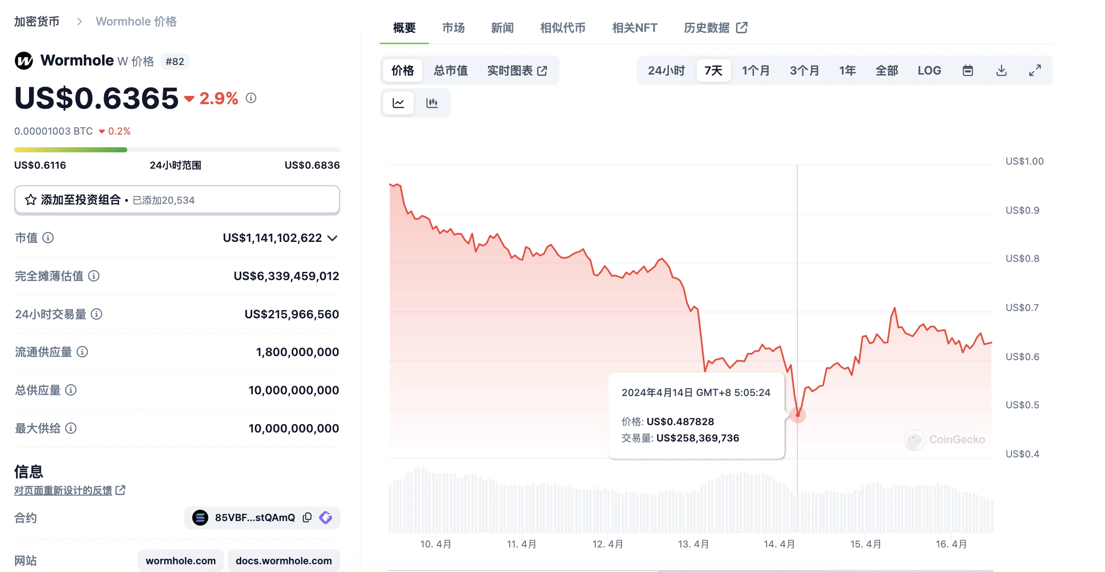Click the 24小时范围 price bar
Image resolution: width=1105 pixels, height=572 pixels.
click(177, 150)
